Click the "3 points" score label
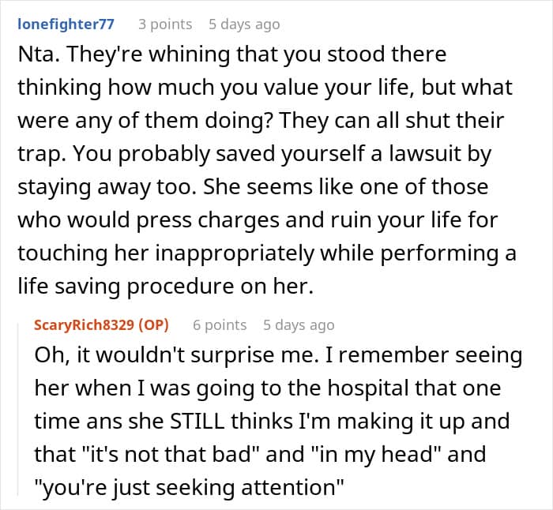Screen dimensions: 553x510 tap(165, 24)
